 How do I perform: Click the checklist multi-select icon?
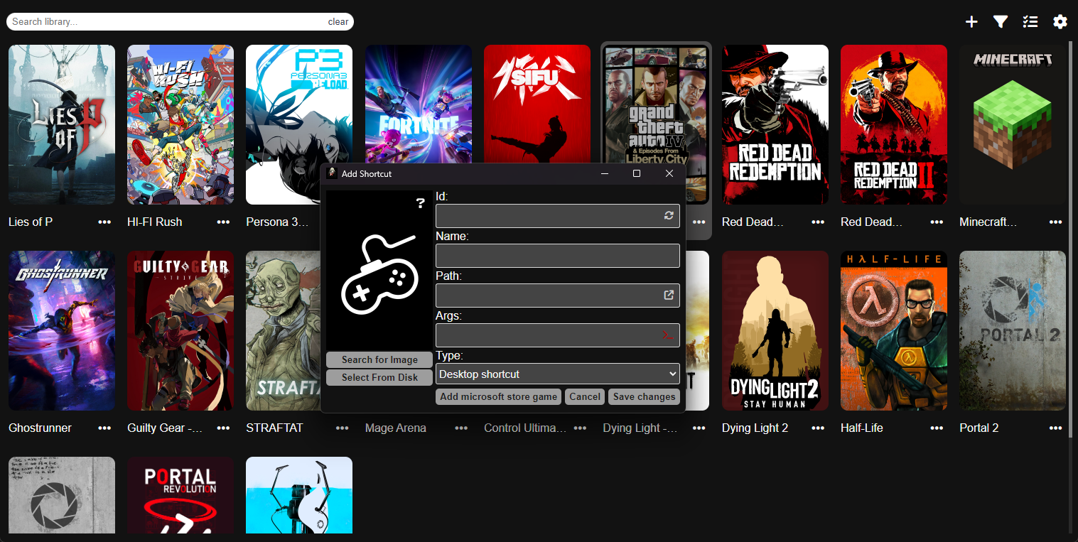click(1030, 22)
